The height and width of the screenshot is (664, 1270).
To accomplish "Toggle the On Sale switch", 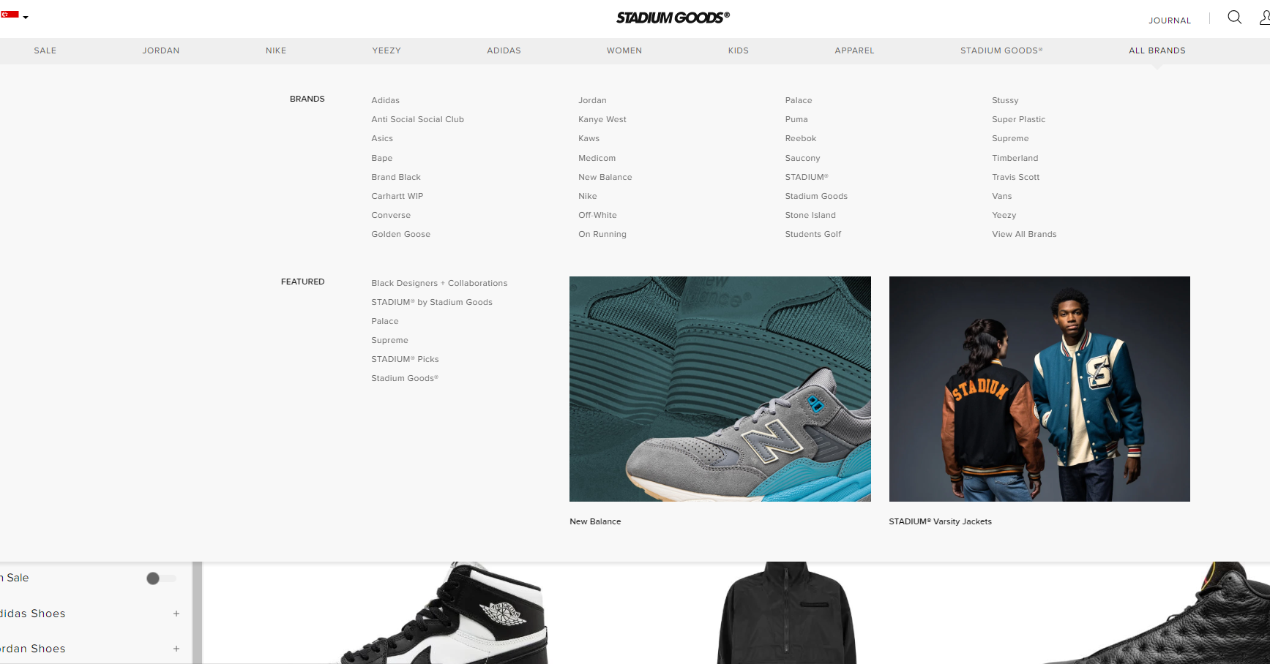I will [x=161, y=578].
